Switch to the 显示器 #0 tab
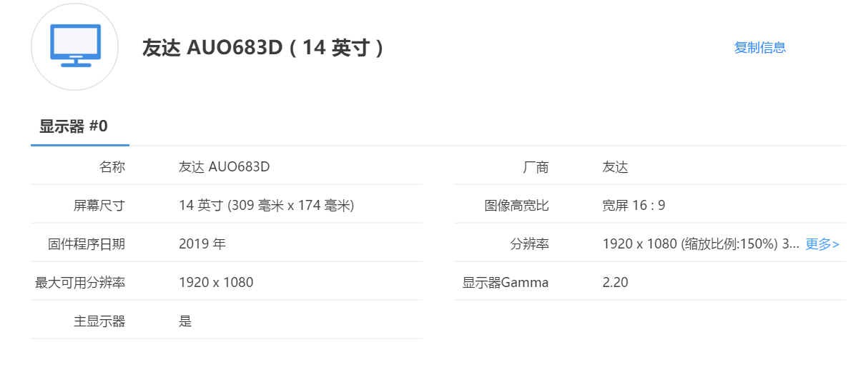This screenshot has height=372, width=866. click(74, 126)
